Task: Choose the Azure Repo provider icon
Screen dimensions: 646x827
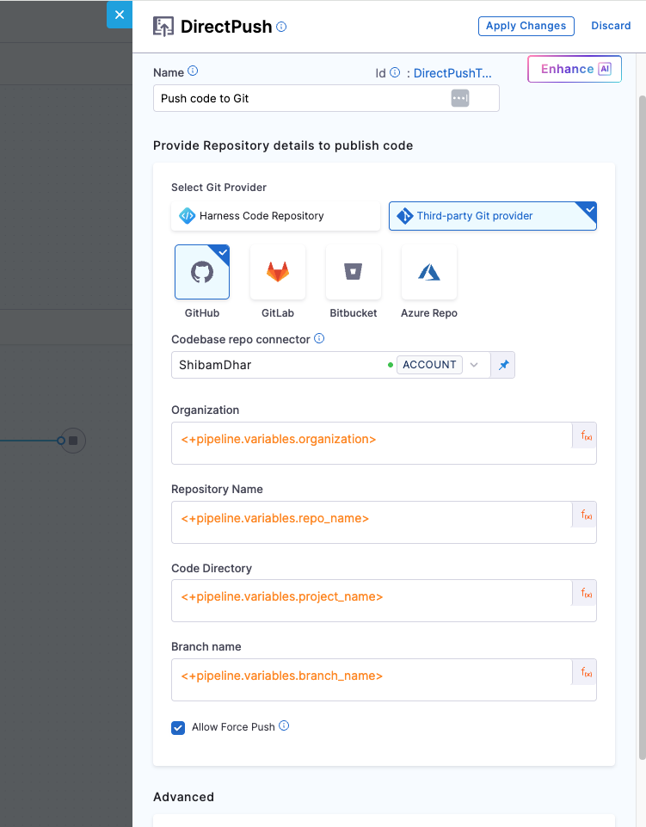Action: tap(428, 272)
